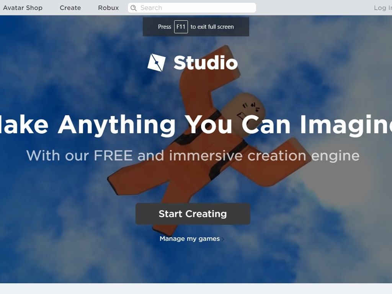392x294 pixels.
Task: Open the Robux navigation item
Action: pyautogui.click(x=108, y=8)
